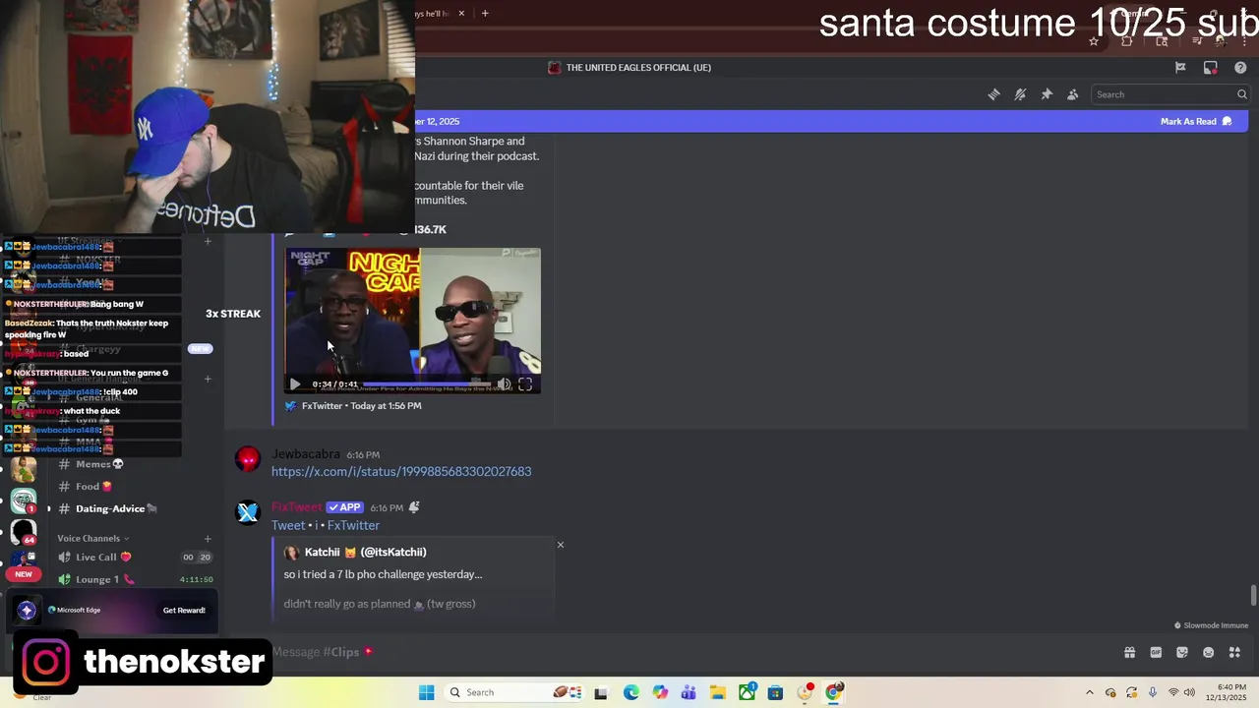Click the video progress bar
The height and width of the screenshot is (708, 1259).
click(x=425, y=384)
